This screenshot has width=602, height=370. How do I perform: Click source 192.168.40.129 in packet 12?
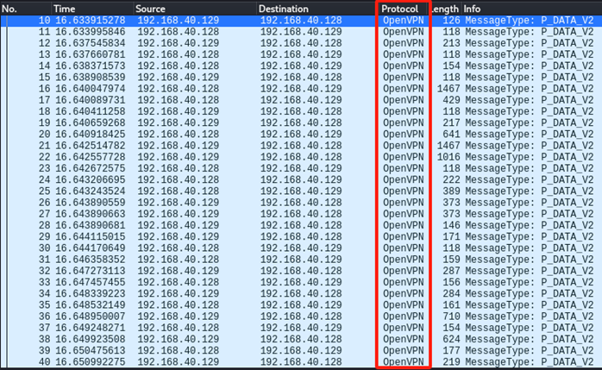coord(179,43)
